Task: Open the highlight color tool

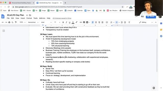Action: click(x=76, y=22)
